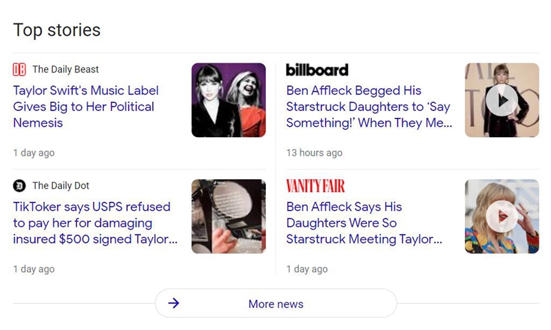Click the Daily Beast story's 1 day ago timestamp
551x330 pixels.
click(x=34, y=153)
